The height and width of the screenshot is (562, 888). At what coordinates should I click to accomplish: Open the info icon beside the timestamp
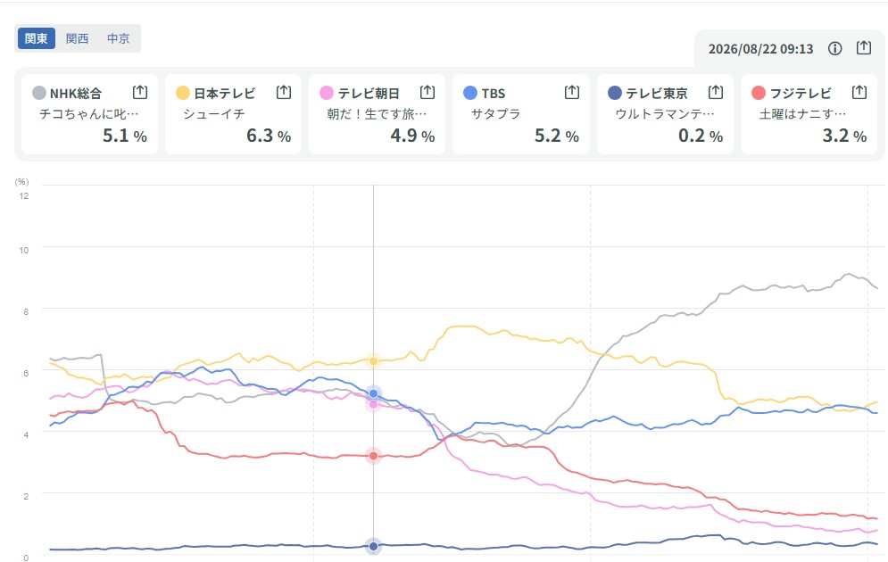[834, 49]
